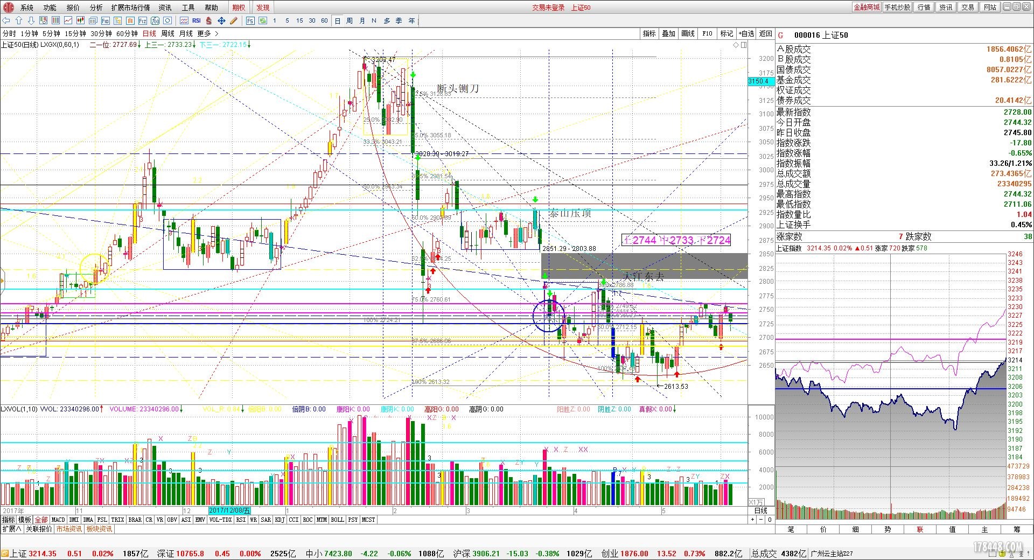Click the back arrow toolbar icon
Screen dimensions: 1034x560
click(x=6, y=20)
